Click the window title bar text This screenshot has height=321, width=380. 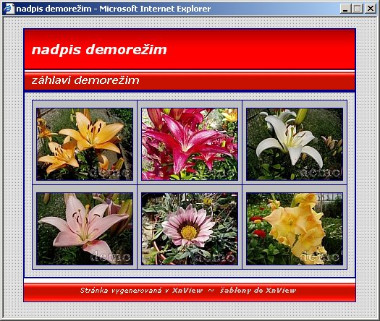pos(114,9)
